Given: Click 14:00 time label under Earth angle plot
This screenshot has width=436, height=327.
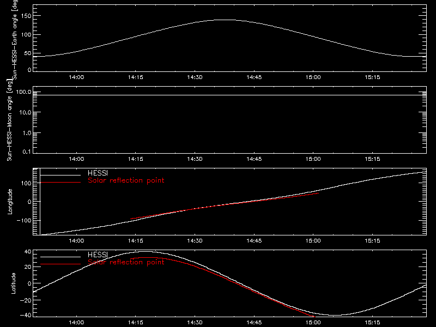Looking at the screenshot, I should point(76,77).
